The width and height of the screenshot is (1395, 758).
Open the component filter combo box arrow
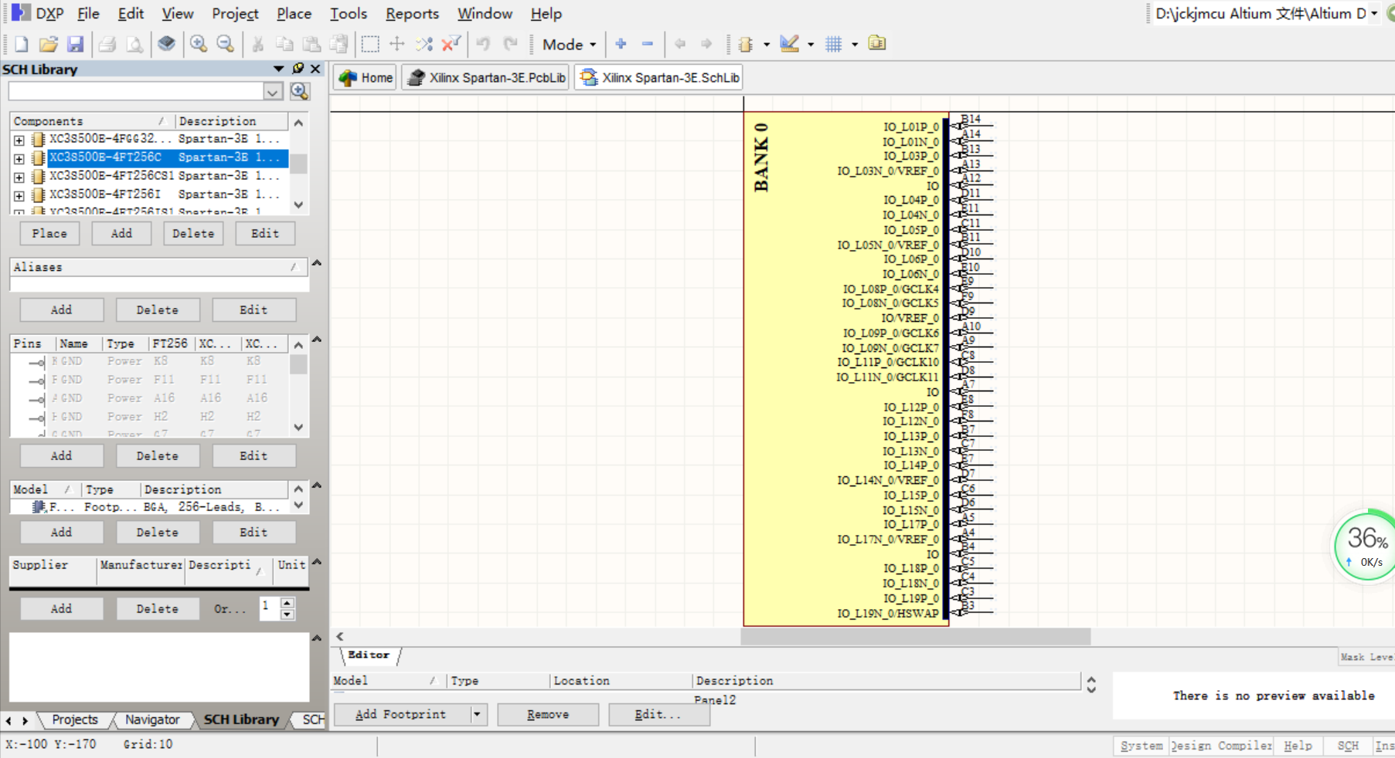(x=273, y=92)
